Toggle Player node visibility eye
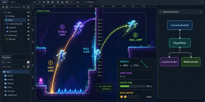 click(28, 20)
